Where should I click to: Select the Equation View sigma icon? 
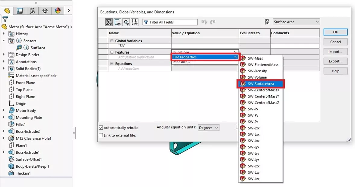[109, 22]
